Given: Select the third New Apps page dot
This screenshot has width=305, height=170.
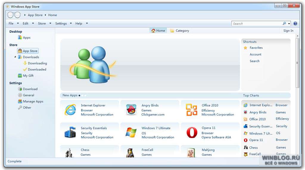Looking at the screenshot, I should [x=85, y=95].
